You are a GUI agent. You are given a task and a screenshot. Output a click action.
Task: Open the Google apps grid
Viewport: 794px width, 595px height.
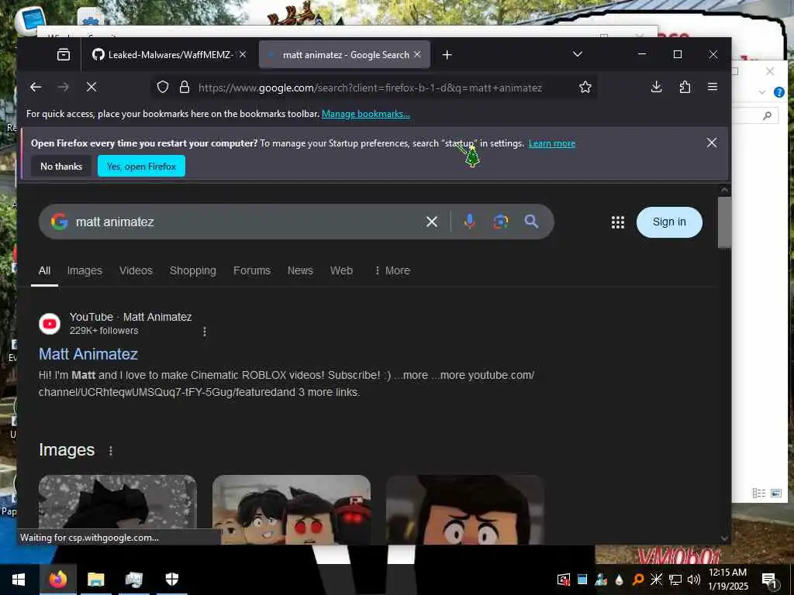tap(618, 222)
